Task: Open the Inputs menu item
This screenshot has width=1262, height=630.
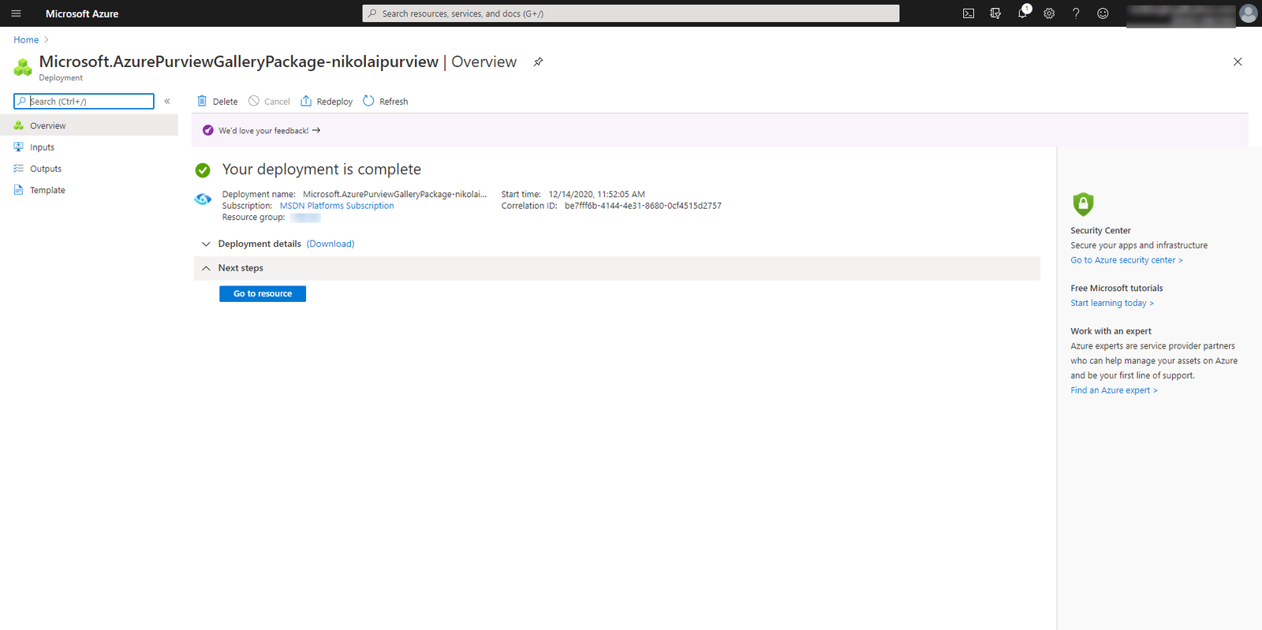Action: pos(42,147)
